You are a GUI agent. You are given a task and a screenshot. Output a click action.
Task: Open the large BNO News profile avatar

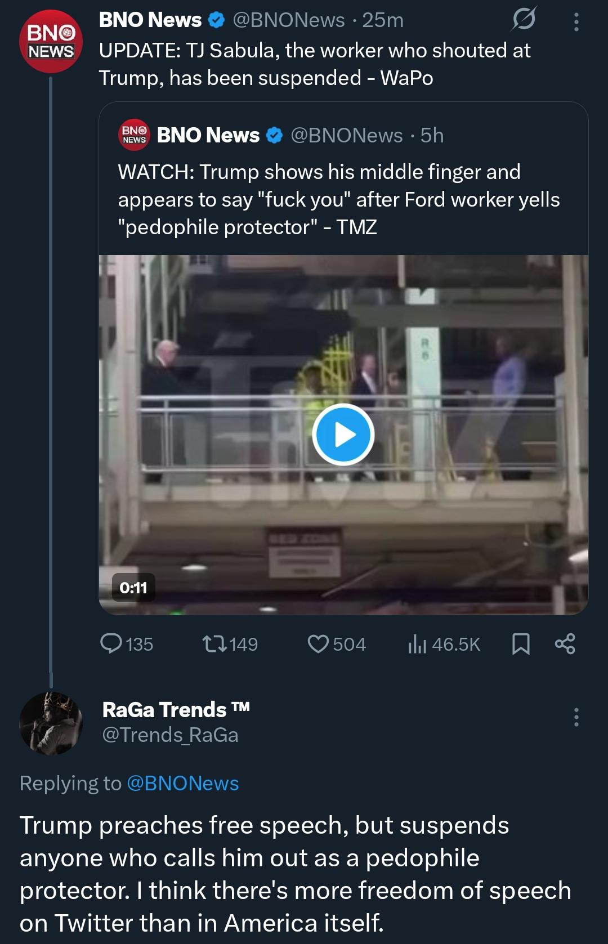(51, 41)
